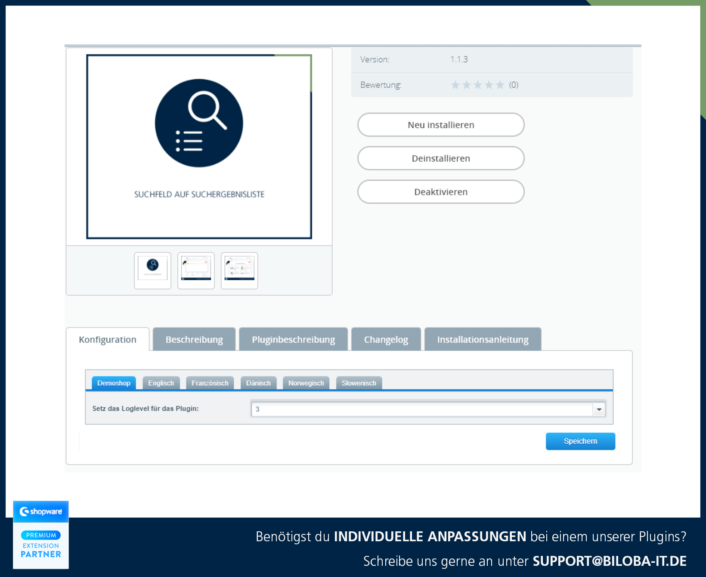Open the Beschreibung tab
Viewport: 706px width, 577px height.
click(x=194, y=340)
